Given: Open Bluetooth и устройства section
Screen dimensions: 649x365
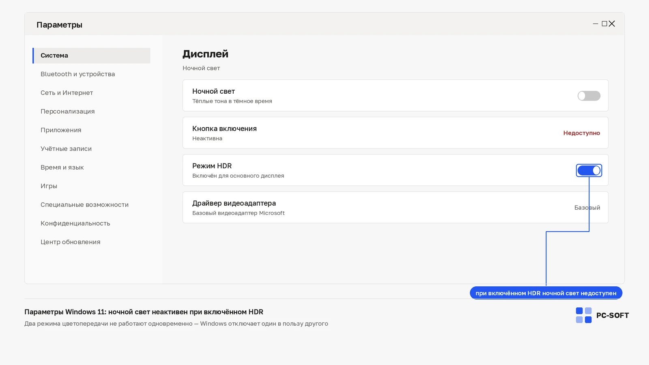Looking at the screenshot, I should tap(77, 74).
